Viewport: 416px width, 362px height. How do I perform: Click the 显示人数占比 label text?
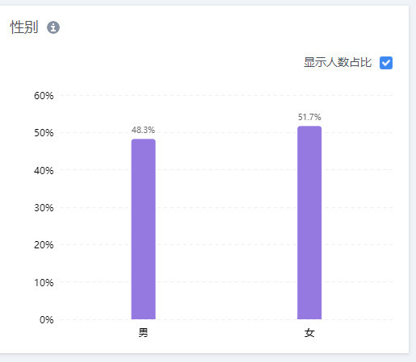[x=338, y=62]
